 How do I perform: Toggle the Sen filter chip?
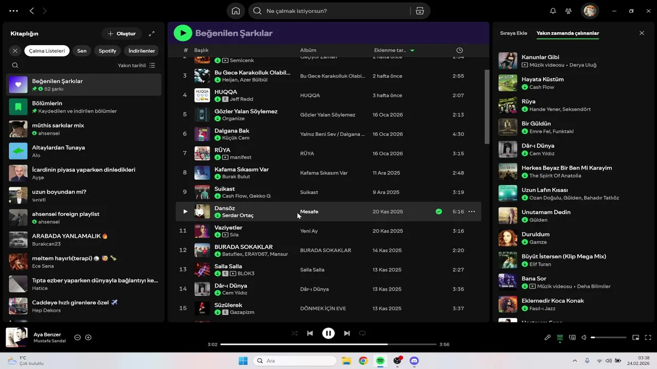coord(82,51)
